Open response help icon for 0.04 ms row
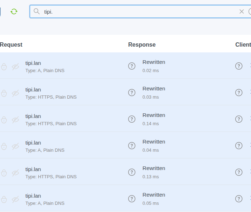 [132, 146]
